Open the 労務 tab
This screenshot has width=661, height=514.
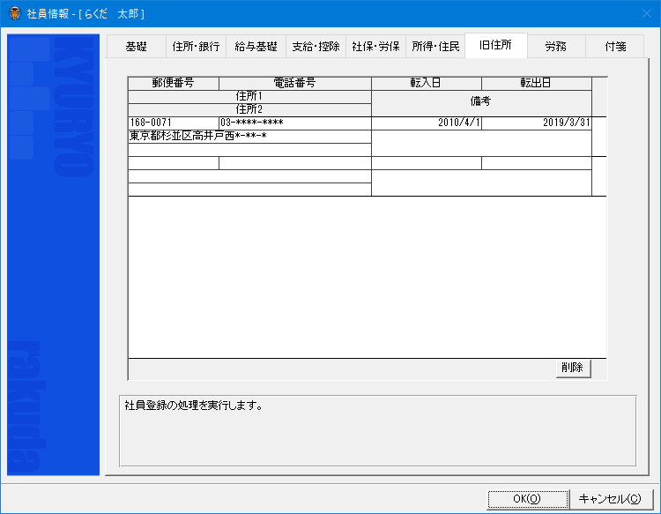click(556, 47)
